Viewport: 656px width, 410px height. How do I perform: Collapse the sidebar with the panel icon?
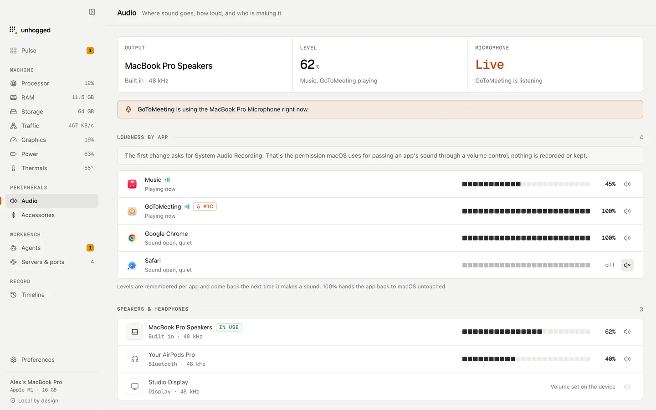coord(92,12)
